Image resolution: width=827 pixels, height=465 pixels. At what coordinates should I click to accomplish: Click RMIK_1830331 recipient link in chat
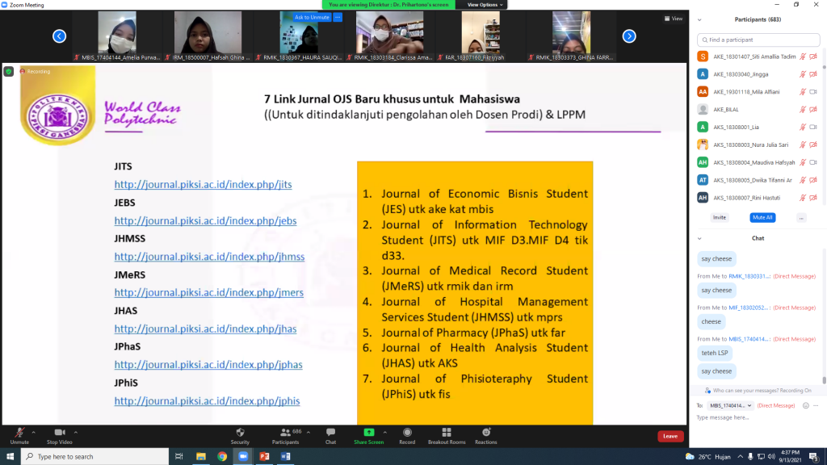coord(749,276)
